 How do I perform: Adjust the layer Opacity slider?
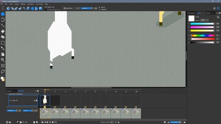[x=12, y=111]
